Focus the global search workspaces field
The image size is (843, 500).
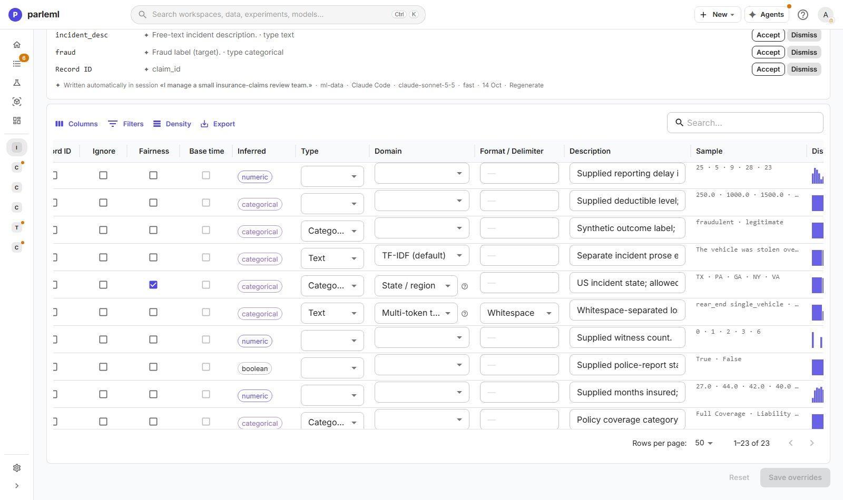tap(278, 15)
